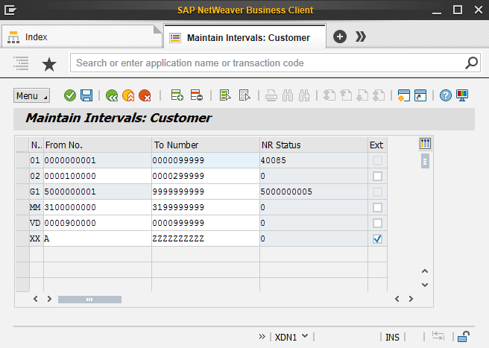489x348 pixels.
Task: Insert a new interval line
Action: (x=177, y=95)
